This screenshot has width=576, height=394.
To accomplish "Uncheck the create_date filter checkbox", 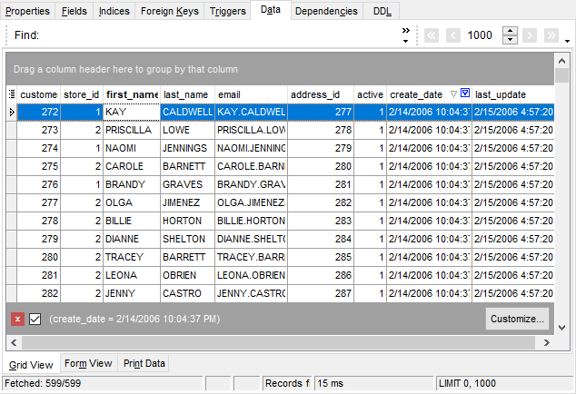I will pyautogui.click(x=35, y=319).
